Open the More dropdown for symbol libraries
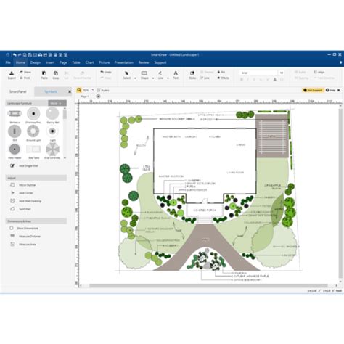The image size is (344, 344). (57, 103)
